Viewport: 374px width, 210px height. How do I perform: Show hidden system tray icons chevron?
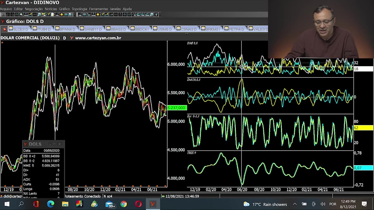pyautogui.click(x=295, y=204)
